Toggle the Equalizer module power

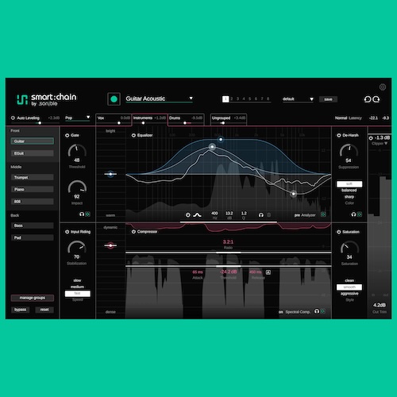(x=133, y=135)
